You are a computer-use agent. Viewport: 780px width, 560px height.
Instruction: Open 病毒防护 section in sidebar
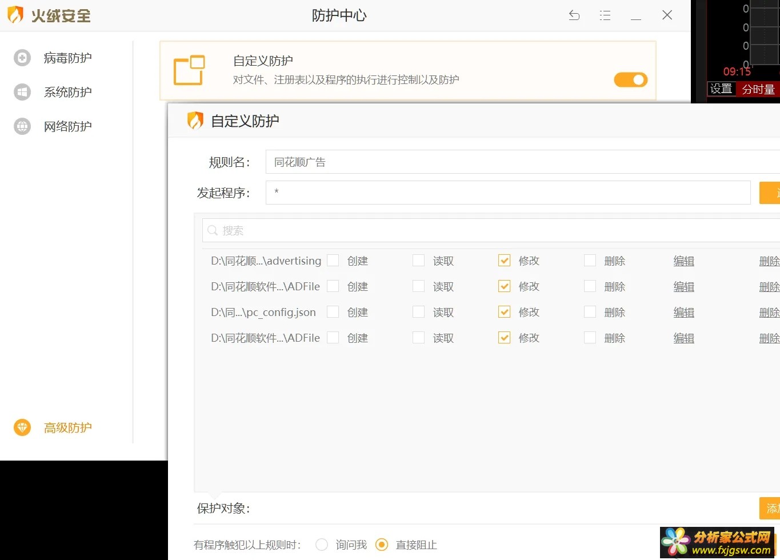click(68, 58)
